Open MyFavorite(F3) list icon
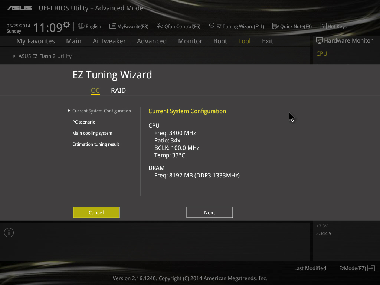This screenshot has width=380, height=285. [113, 26]
